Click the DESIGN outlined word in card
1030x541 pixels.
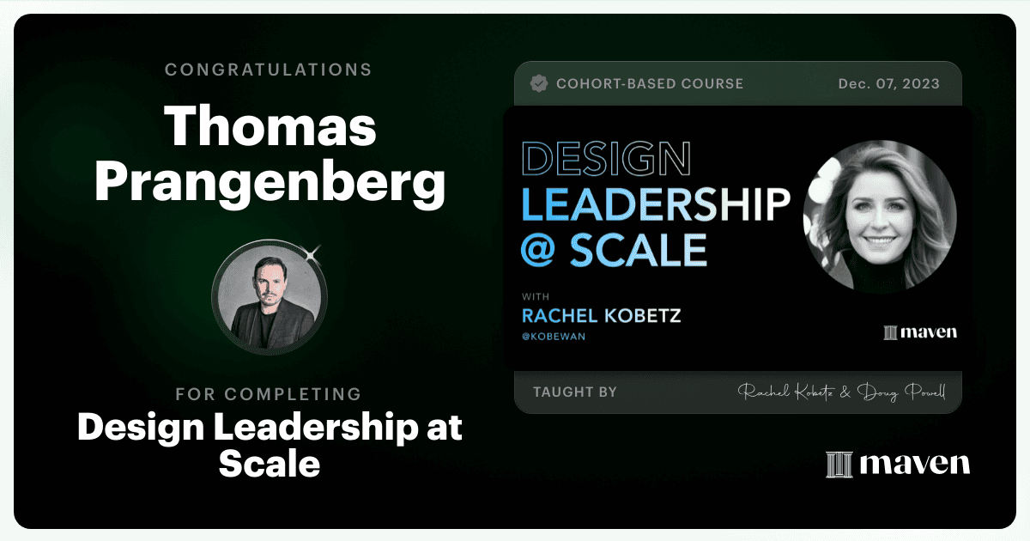(606, 161)
